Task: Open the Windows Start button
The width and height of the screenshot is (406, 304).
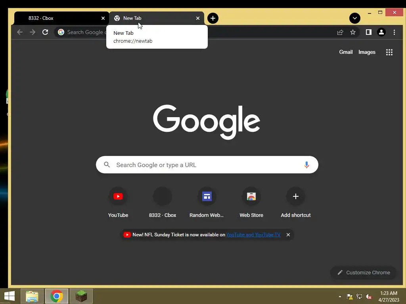Action: (10, 296)
